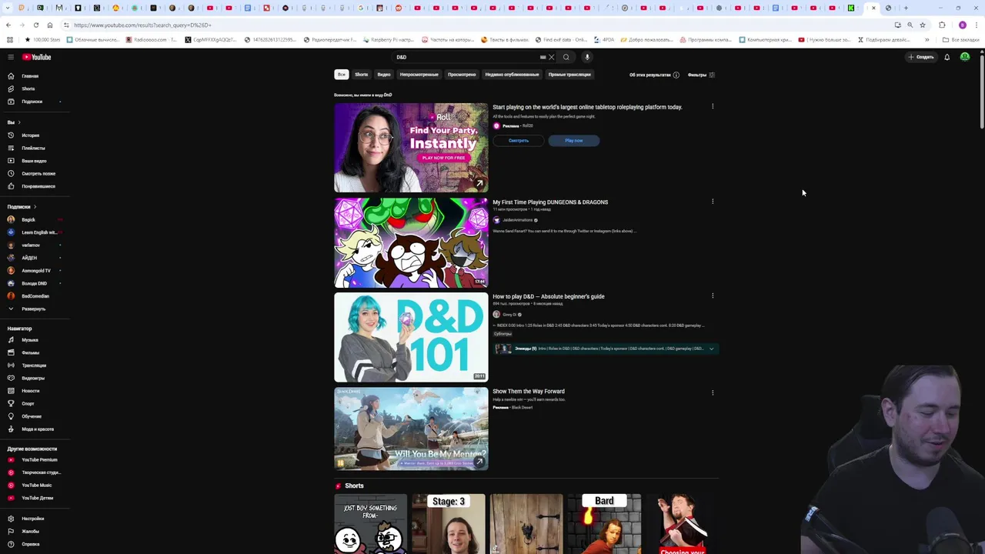Select the Видео filter chip

383,75
